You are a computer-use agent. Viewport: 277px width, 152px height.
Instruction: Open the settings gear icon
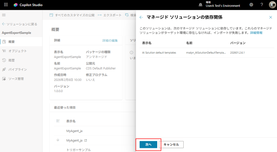pyautogui.click(x=251, y=5)
